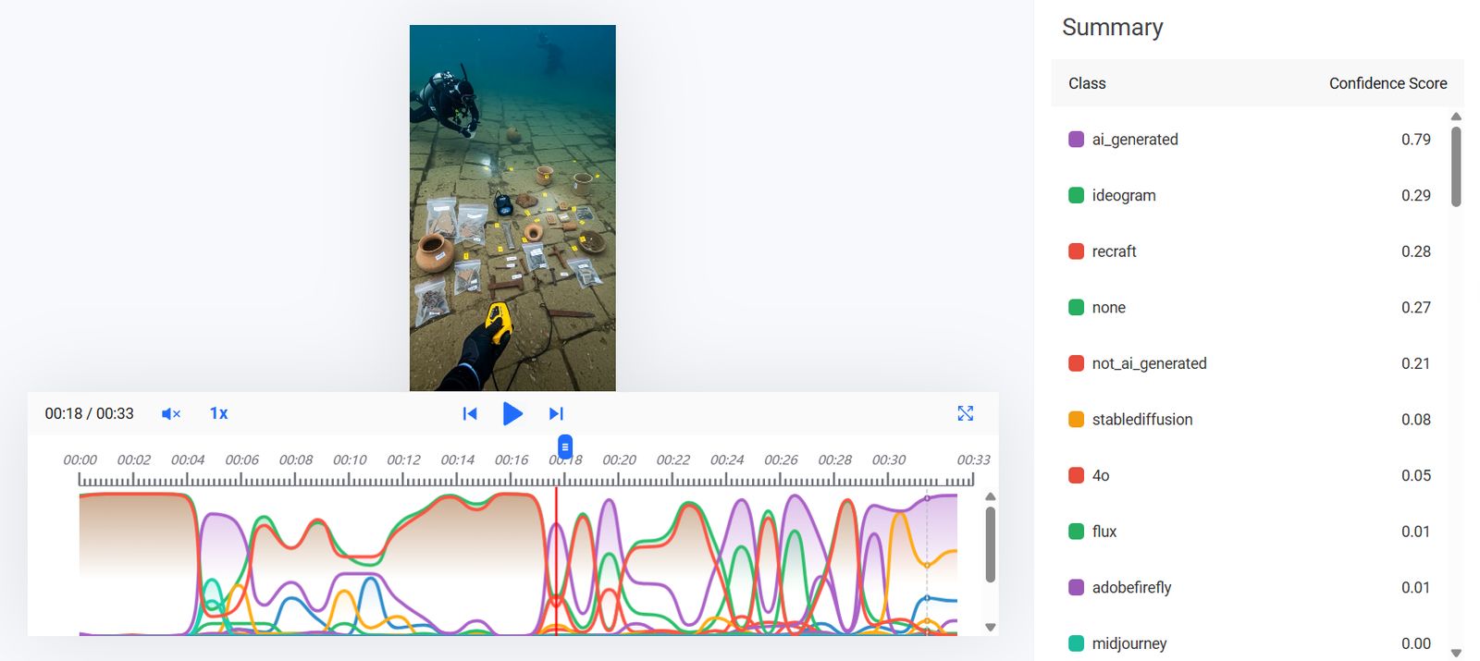Click the Class column header

pyautogui.click(x=1087, y=83)
